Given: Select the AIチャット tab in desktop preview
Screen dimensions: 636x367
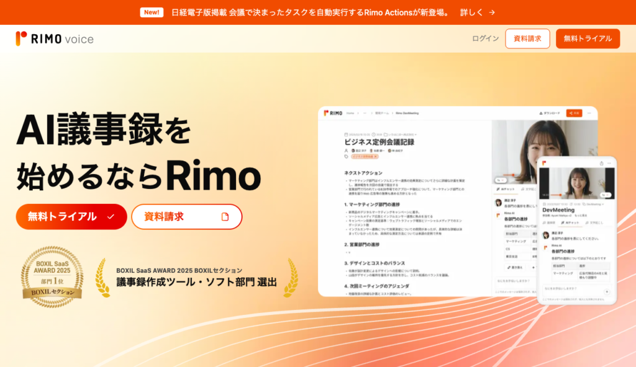Looking at the screenshot, I should click(x=506, y=189).
